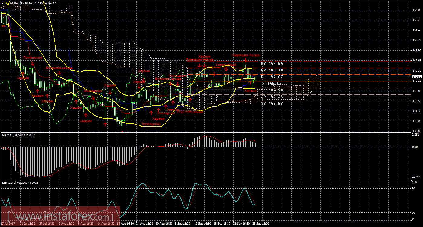Click the 24 Aug 16:30 time label
The image size is (423, 227).
pos(145,224)
